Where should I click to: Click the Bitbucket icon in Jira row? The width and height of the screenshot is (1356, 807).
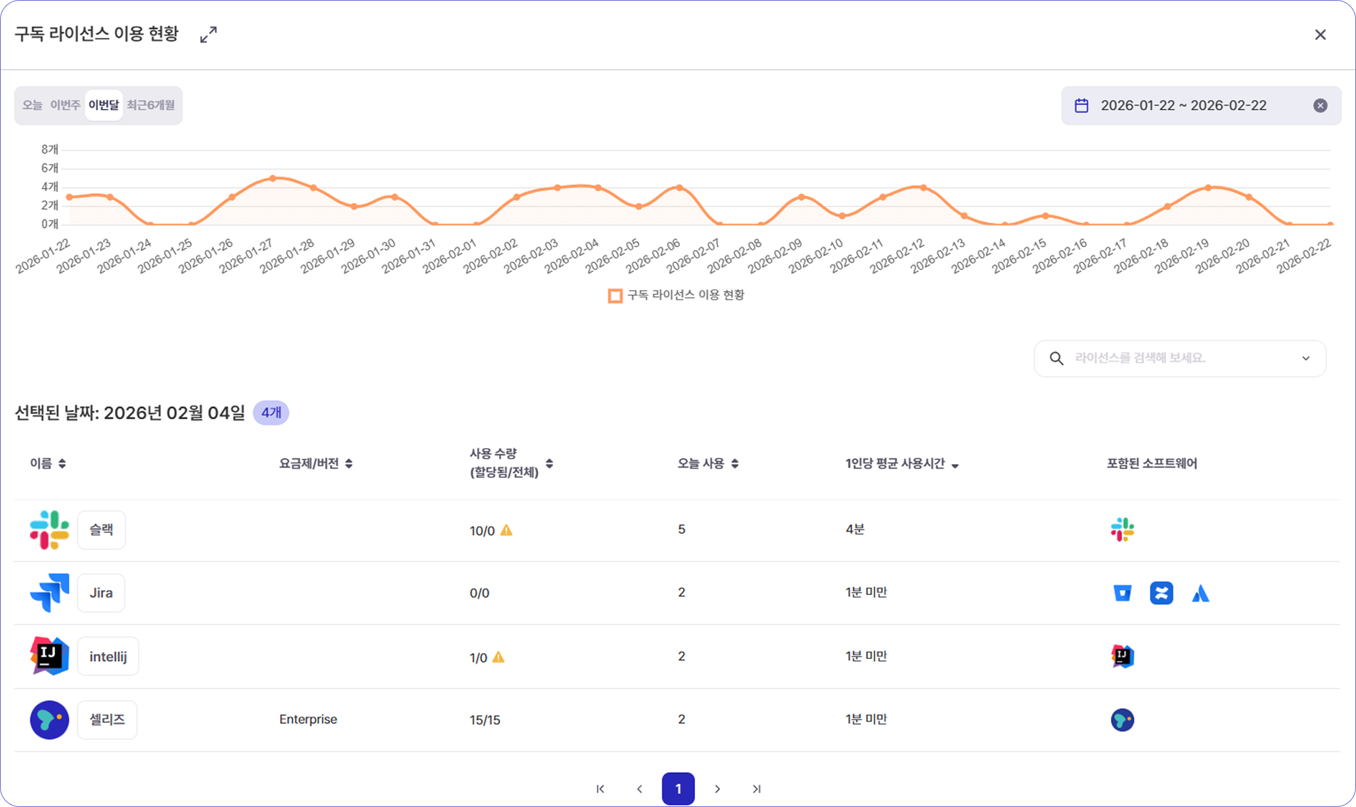click(1122, 593)
